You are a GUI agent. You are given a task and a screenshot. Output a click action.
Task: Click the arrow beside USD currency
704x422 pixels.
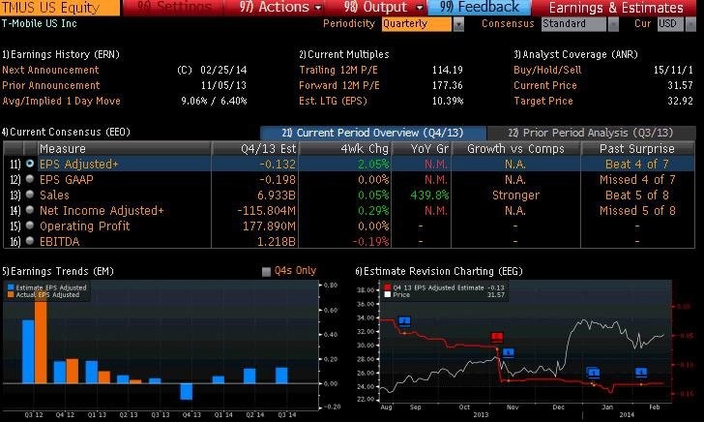point(691,24)
